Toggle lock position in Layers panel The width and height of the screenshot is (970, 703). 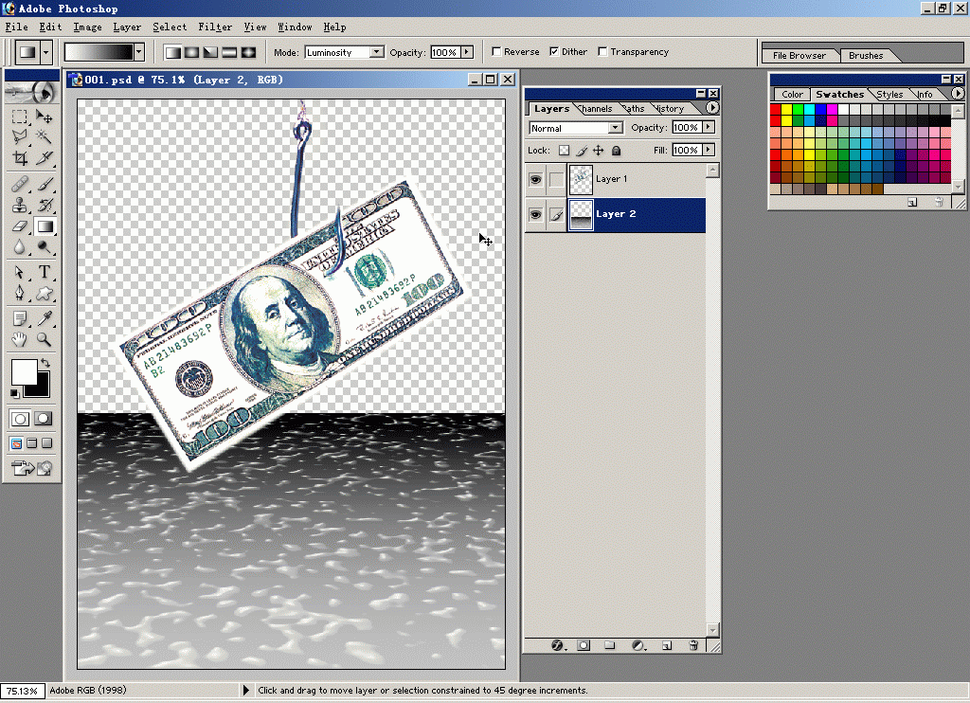599,151
